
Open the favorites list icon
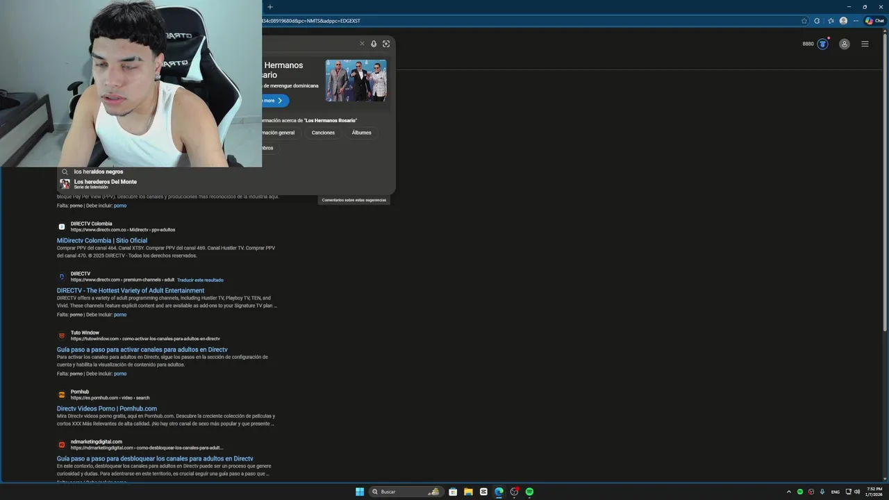coord(831,21)
